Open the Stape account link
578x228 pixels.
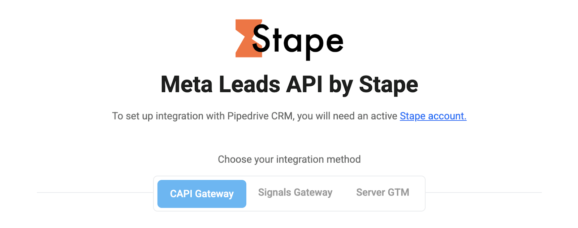pyautogui.click(x=433, y=116)
